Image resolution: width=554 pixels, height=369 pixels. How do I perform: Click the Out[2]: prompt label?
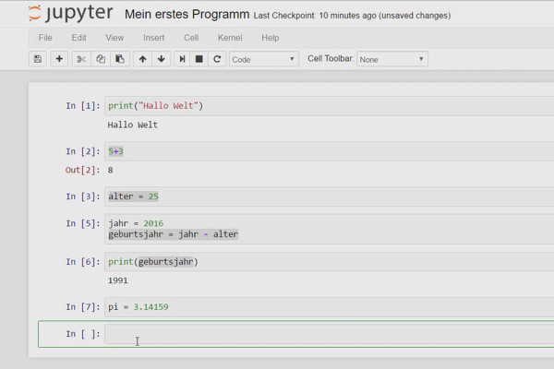click(83, 170)
